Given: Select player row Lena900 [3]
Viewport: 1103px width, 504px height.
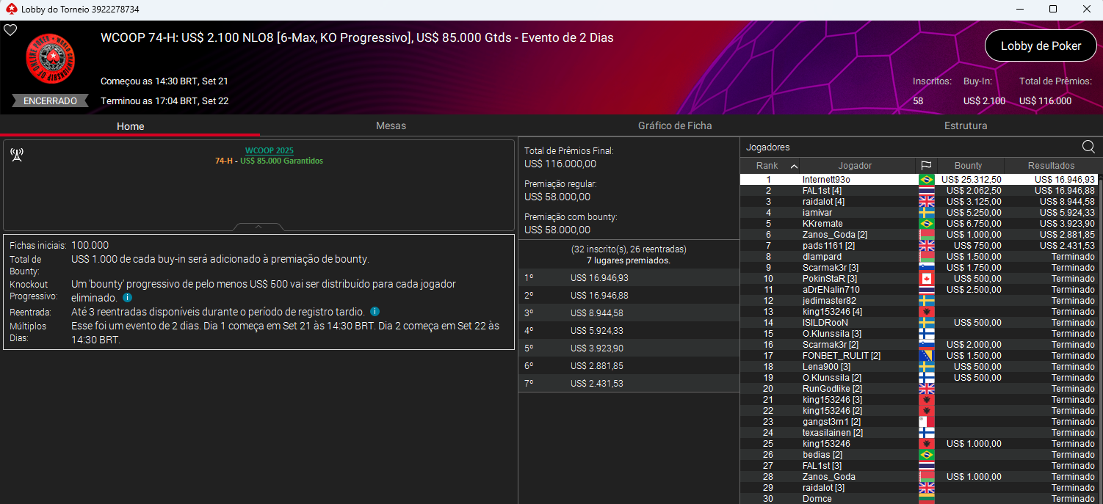Looking at the screenshot, I should pyautogui.click(x=919, y=367).
